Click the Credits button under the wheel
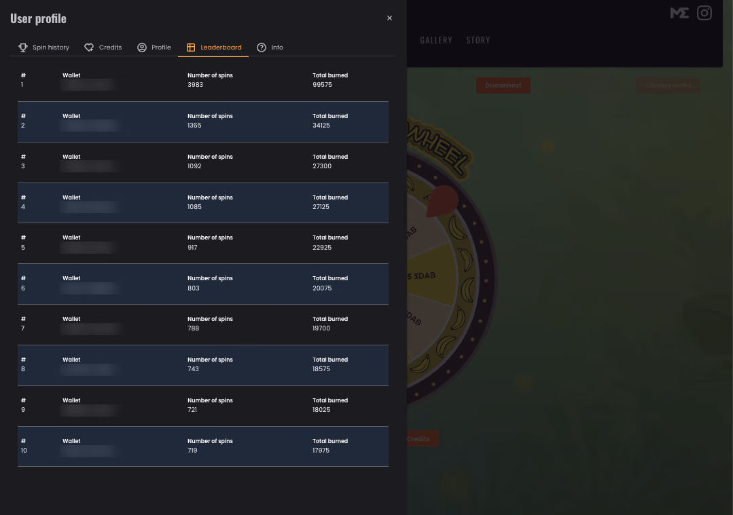Screen dimensions: 733x515 coord(422,439)
